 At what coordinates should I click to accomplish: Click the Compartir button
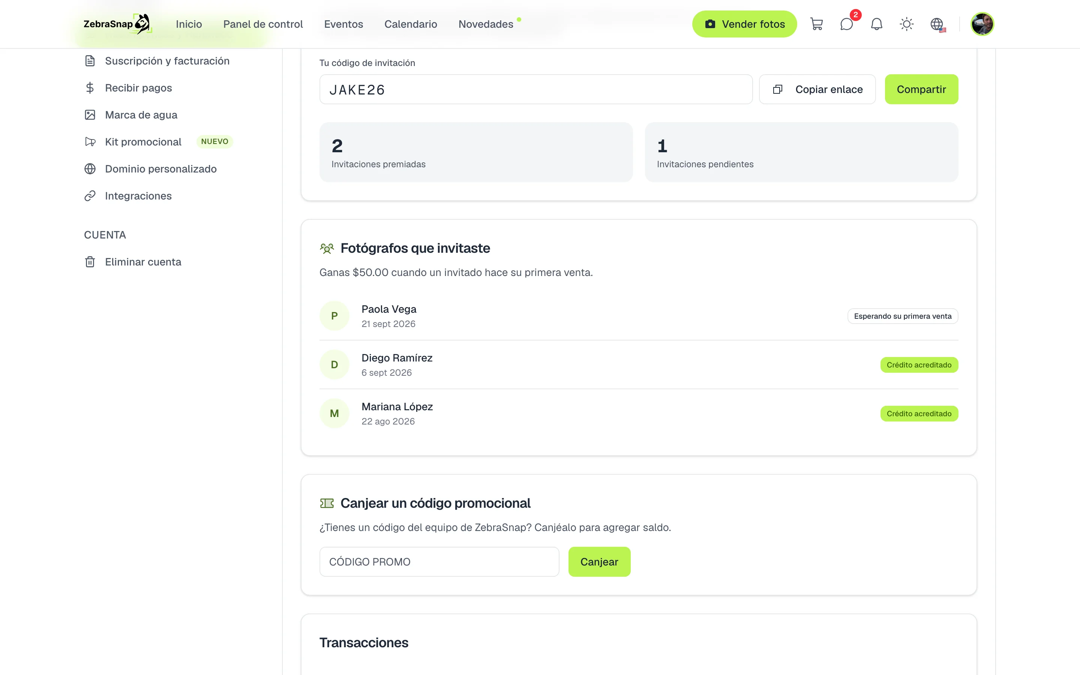(921, 89)
